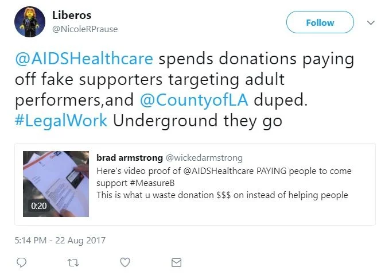This screenshot has height=275, width=381.
Task: Click the @wickedarmstrong handle
Action: (x=204, y=158)
